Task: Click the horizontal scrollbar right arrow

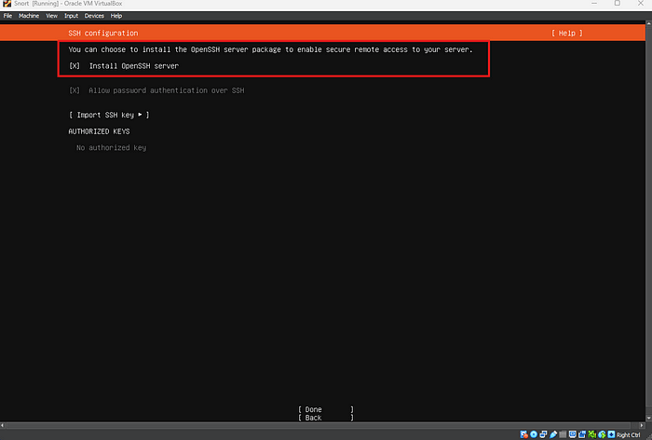Action: click(x=642, y=425)
